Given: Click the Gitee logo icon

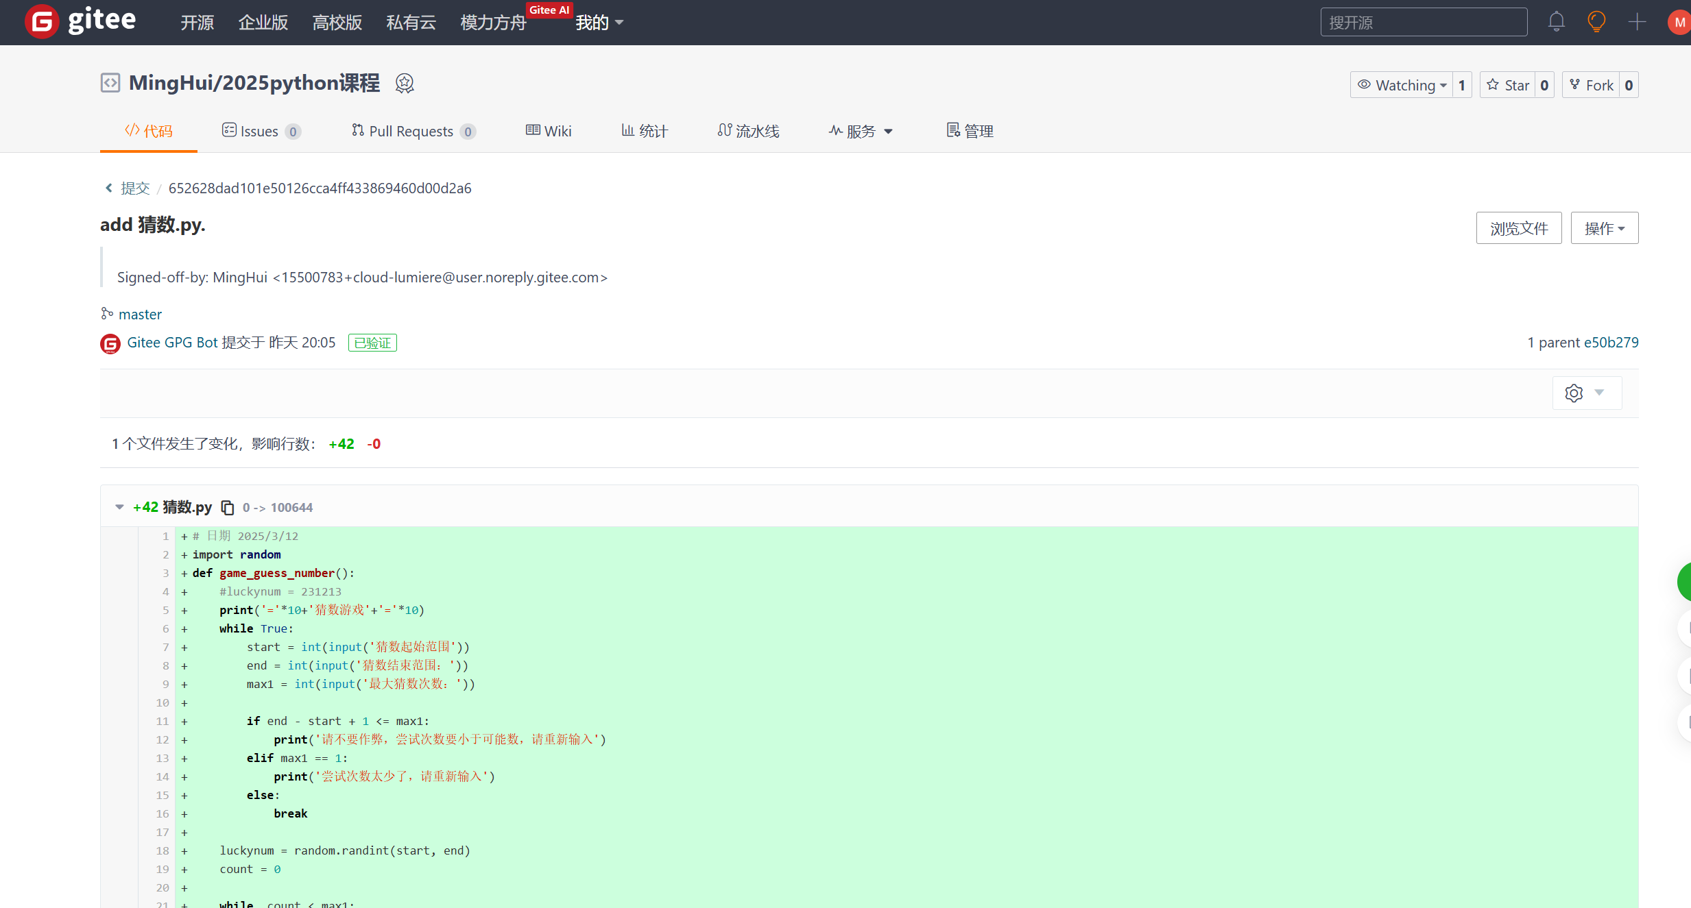Looking at the screenshot, I should tap(41, 22).
